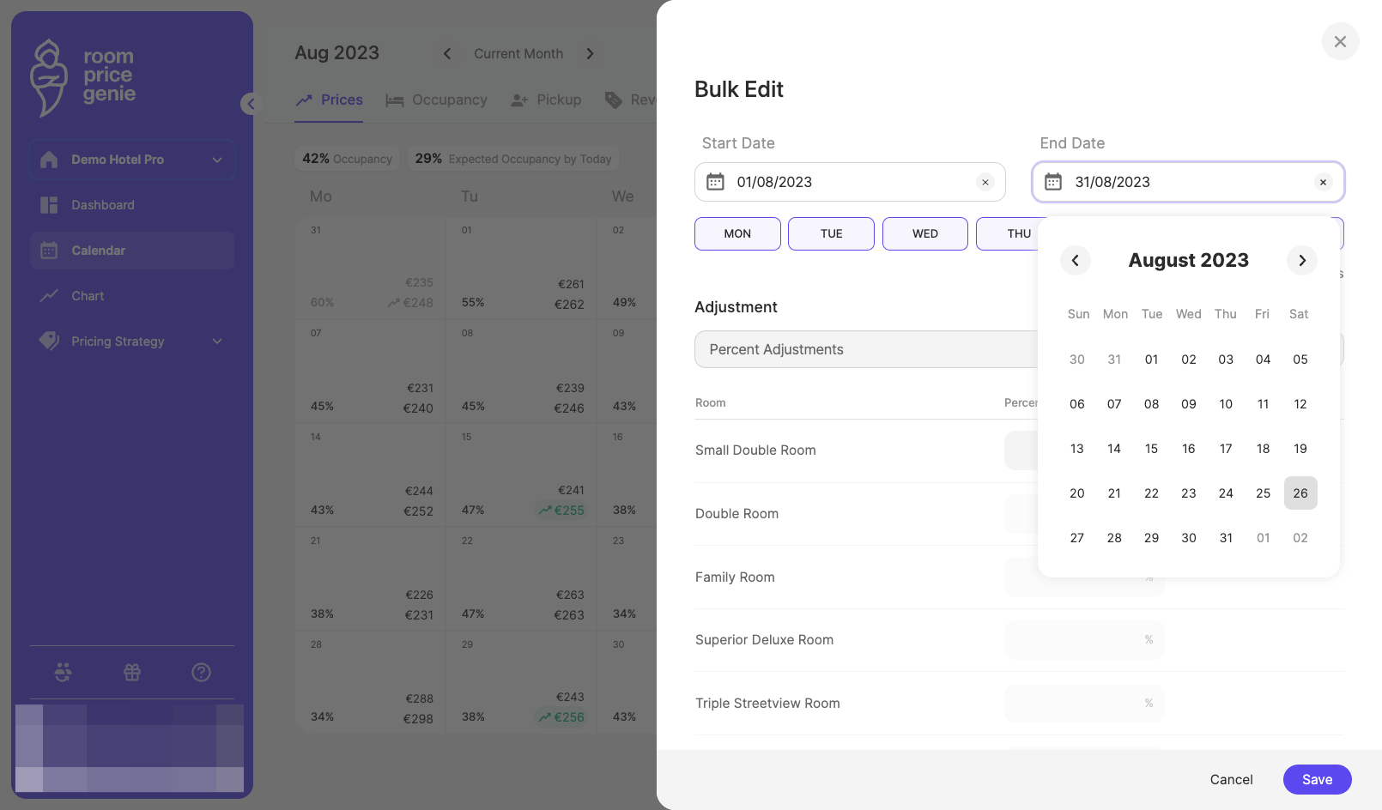Viewport: 1382px width, 810px height.
Task: Save the bulk edit changes
Action: (1318, 779)
